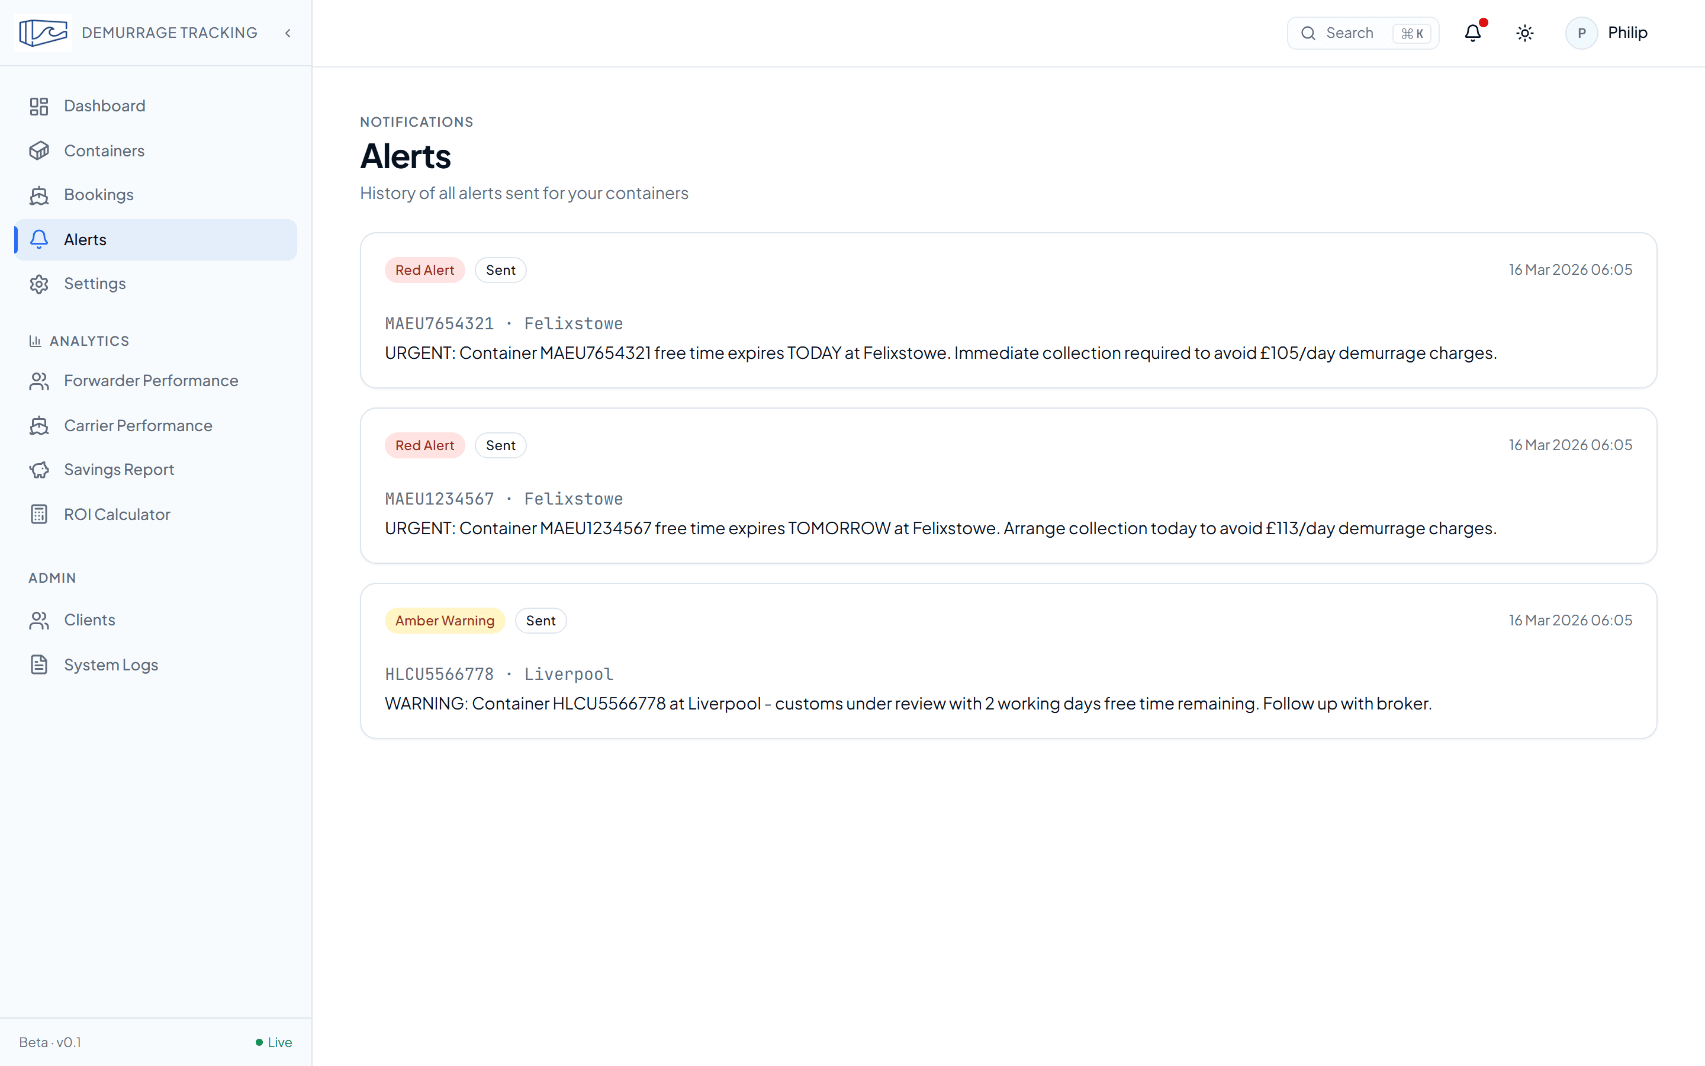This screenshot has width=1705, height=1066.
Task: Open the Clients admin page
Action: point(89,619)
